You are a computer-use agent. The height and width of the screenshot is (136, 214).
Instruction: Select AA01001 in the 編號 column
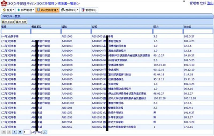[67, 41]
